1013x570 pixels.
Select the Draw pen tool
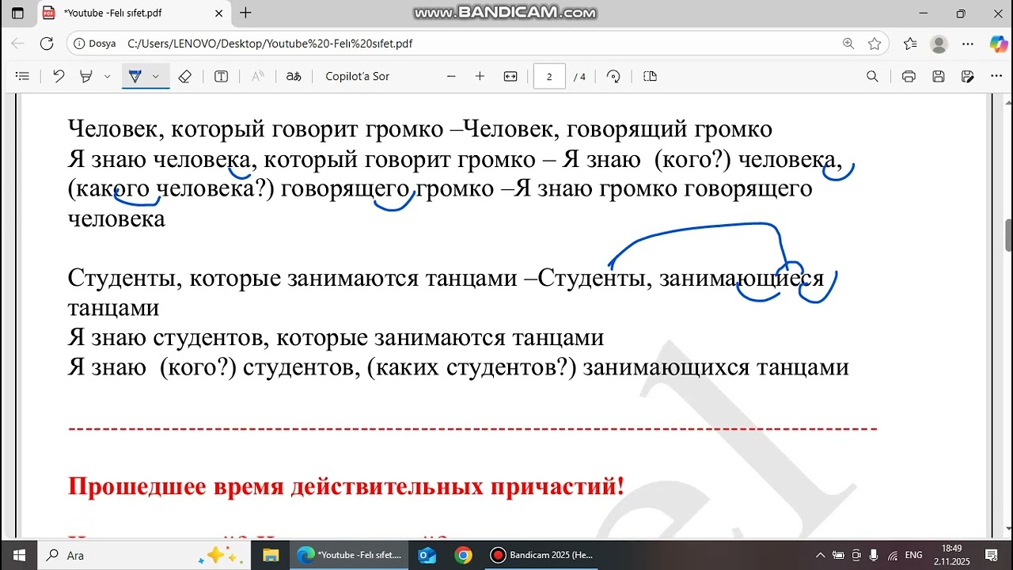[x=135, y=77]
